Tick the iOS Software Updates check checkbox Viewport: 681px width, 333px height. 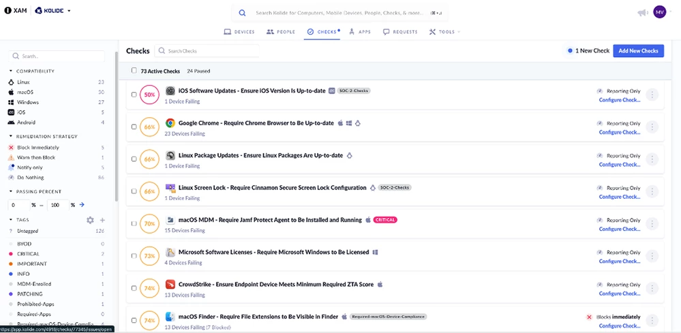click(134, 95)
